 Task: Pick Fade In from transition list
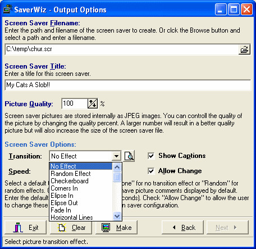(81, 210)
